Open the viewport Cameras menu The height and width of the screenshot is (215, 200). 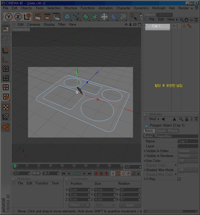(x=33, y=25)
